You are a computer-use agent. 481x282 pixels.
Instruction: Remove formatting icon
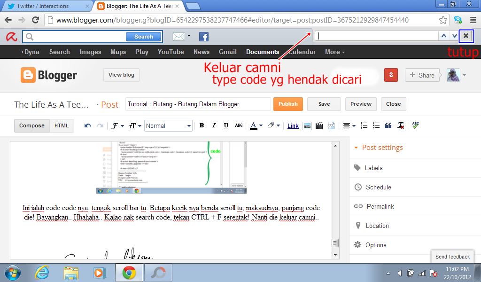click(x=401, y=125)
